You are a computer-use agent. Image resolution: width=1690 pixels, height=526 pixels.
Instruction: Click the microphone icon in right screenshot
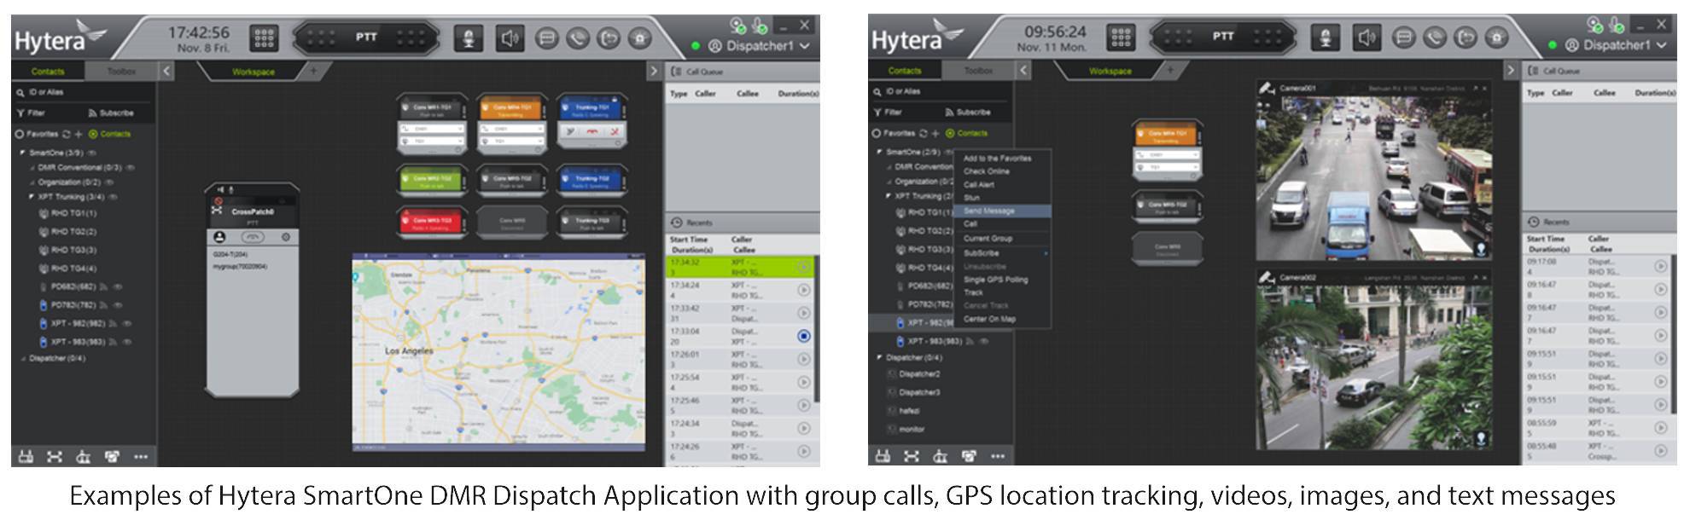point(1325,38)
